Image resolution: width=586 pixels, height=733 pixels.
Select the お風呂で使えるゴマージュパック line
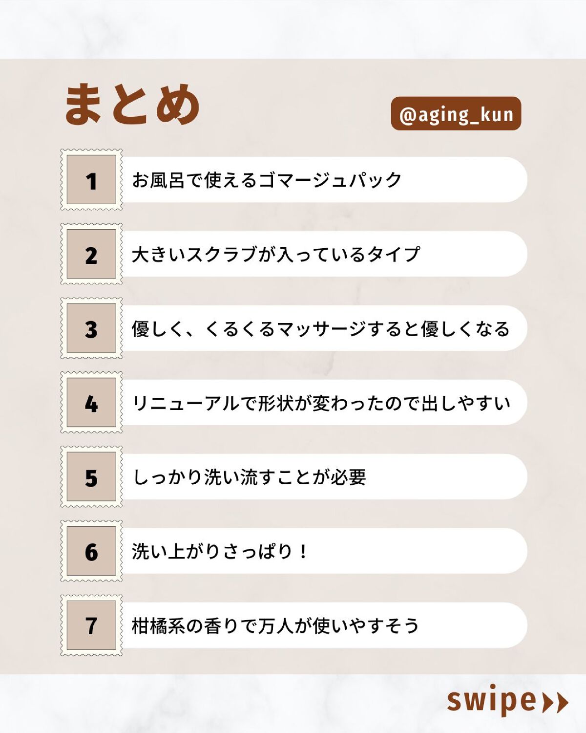(x=267, y=180)
